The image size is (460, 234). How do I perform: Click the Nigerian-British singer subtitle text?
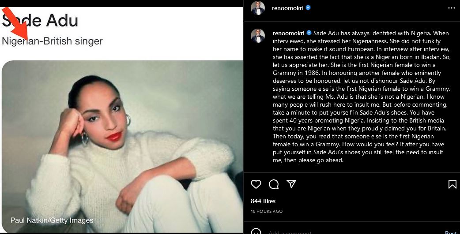tap(53, 41)
